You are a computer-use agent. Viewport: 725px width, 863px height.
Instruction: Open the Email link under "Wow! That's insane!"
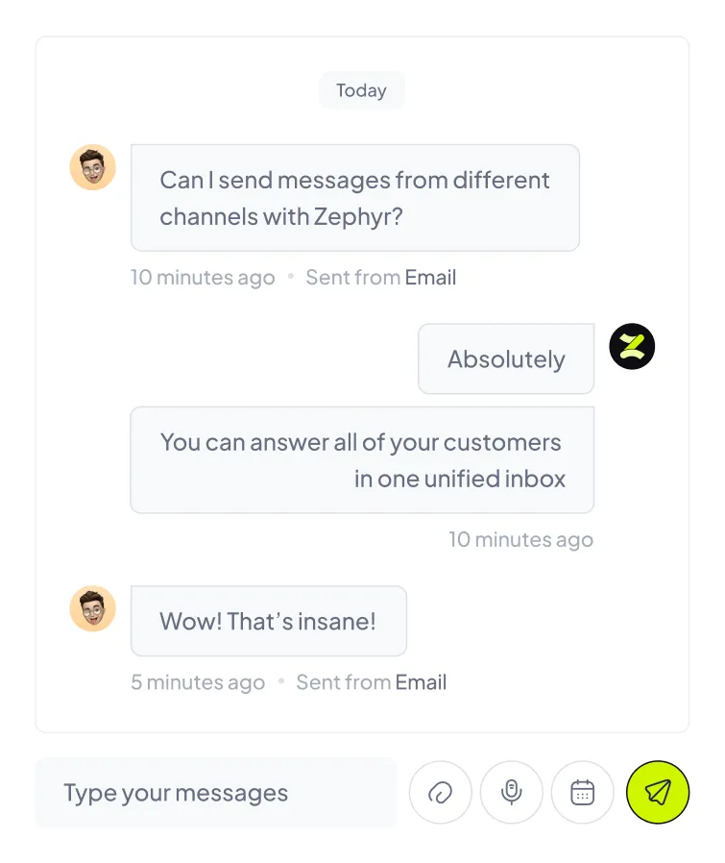[x=421, y=682]
